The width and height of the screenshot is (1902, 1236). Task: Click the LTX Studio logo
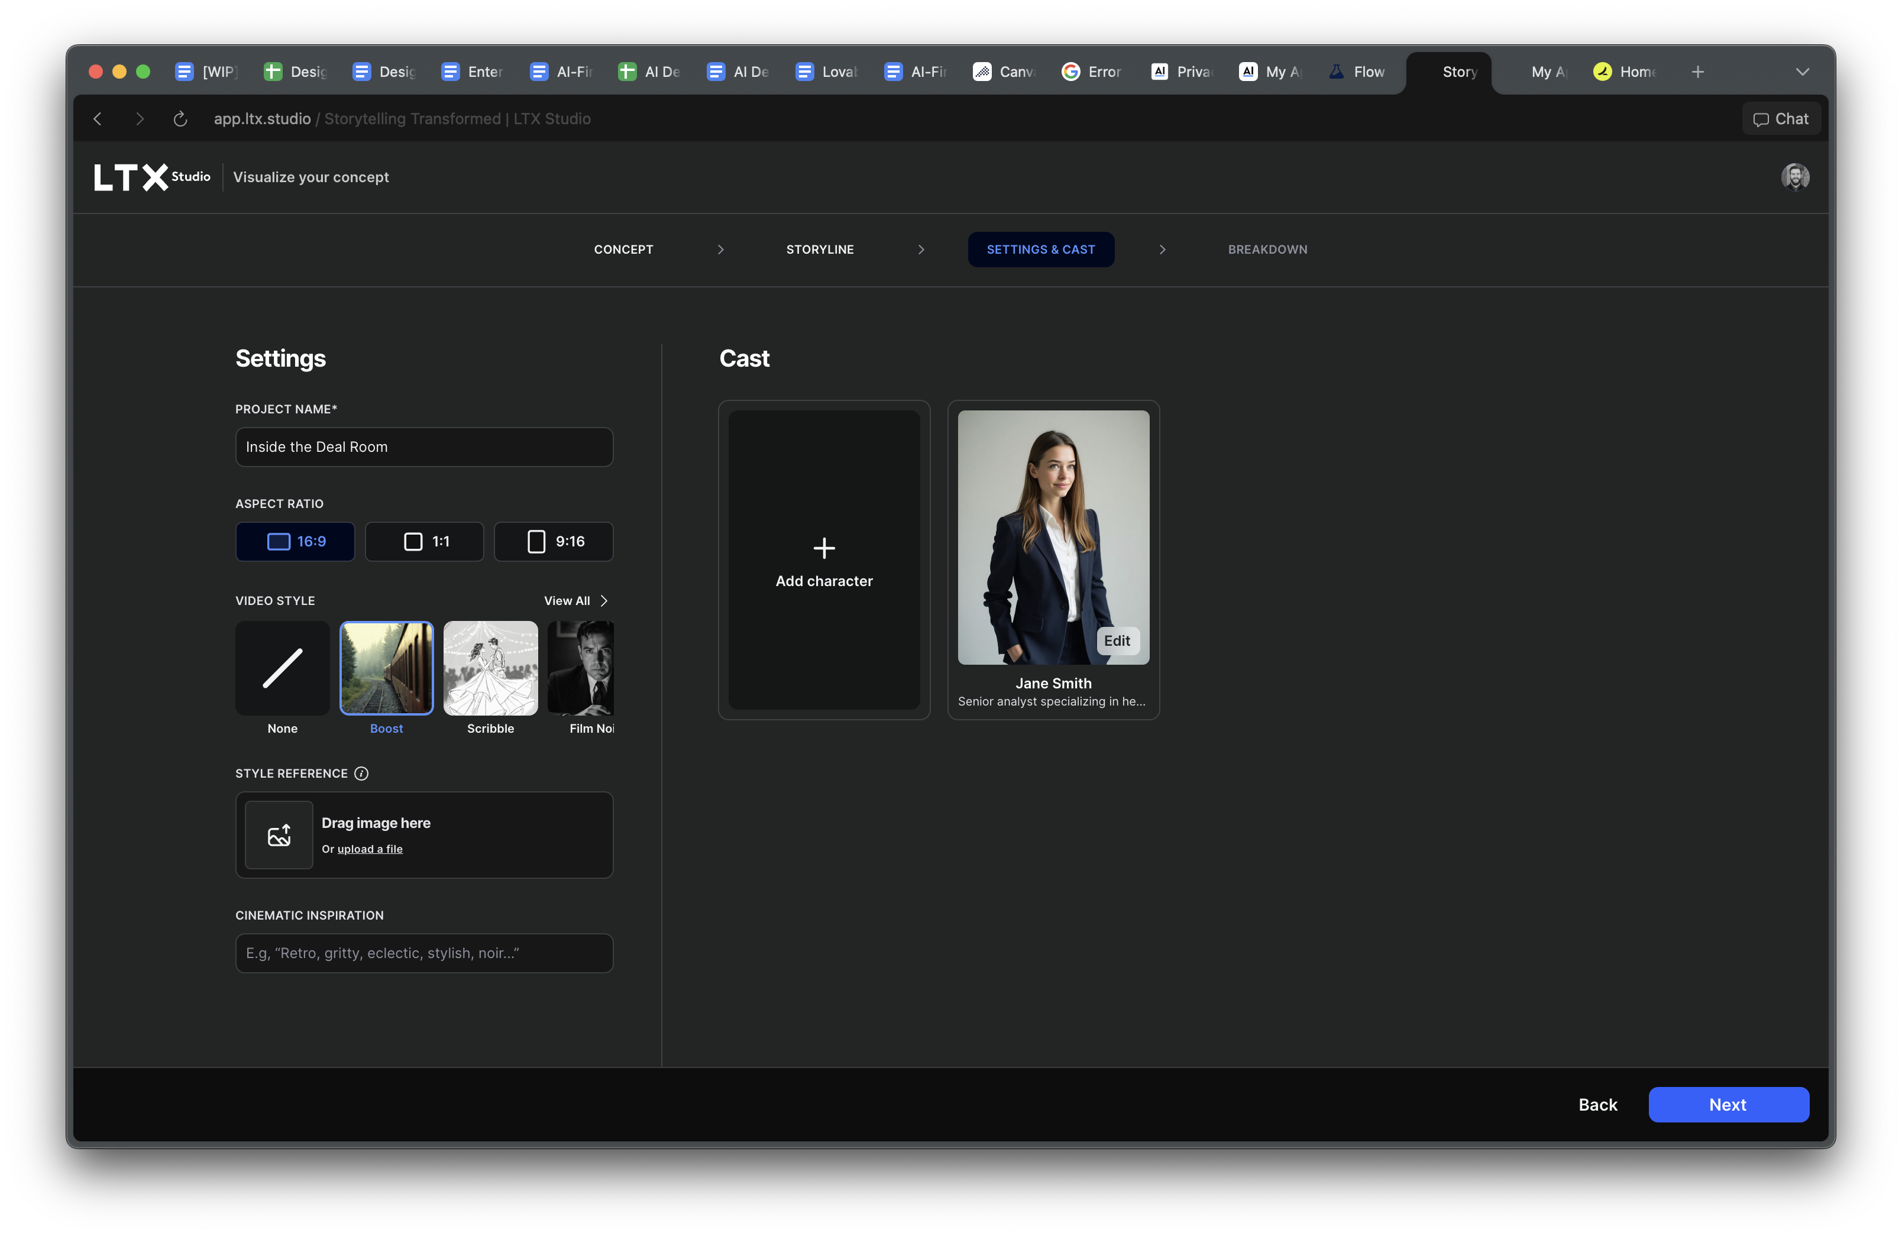(x=151, y=177)
